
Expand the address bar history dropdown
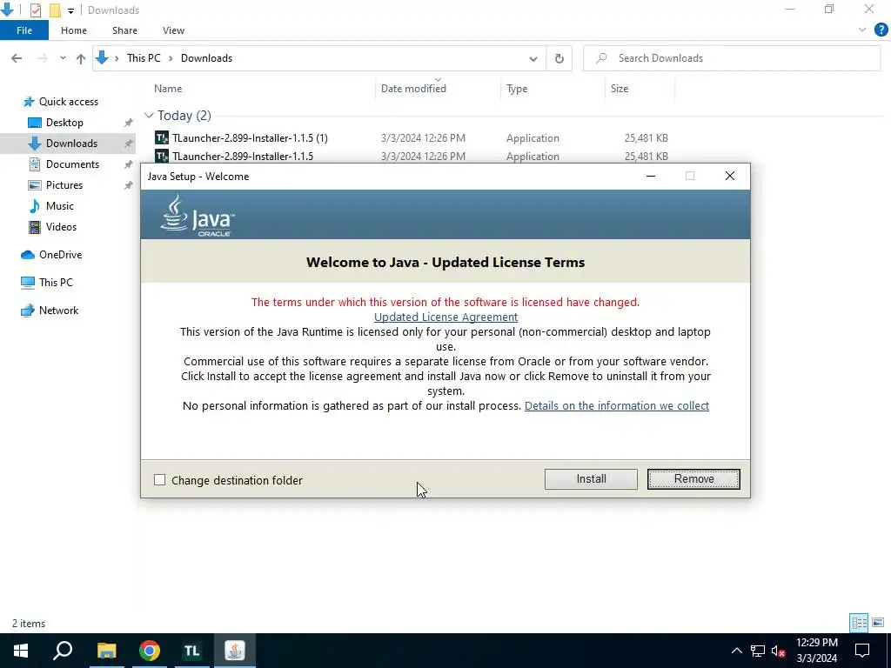click(x=533, y=58)
